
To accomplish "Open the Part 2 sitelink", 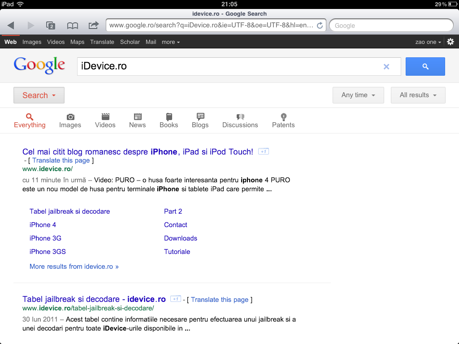I will [x=173, y=211].
